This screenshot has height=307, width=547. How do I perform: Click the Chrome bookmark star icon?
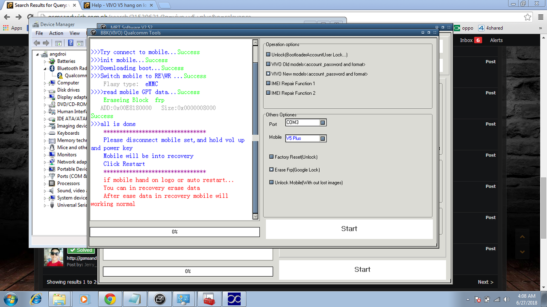(528, 17)
